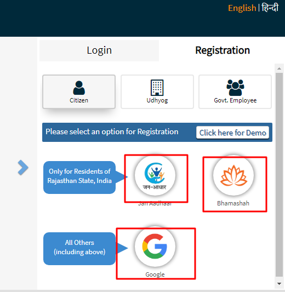
Task: Open the Registration tab
Action: pos(223,50)
